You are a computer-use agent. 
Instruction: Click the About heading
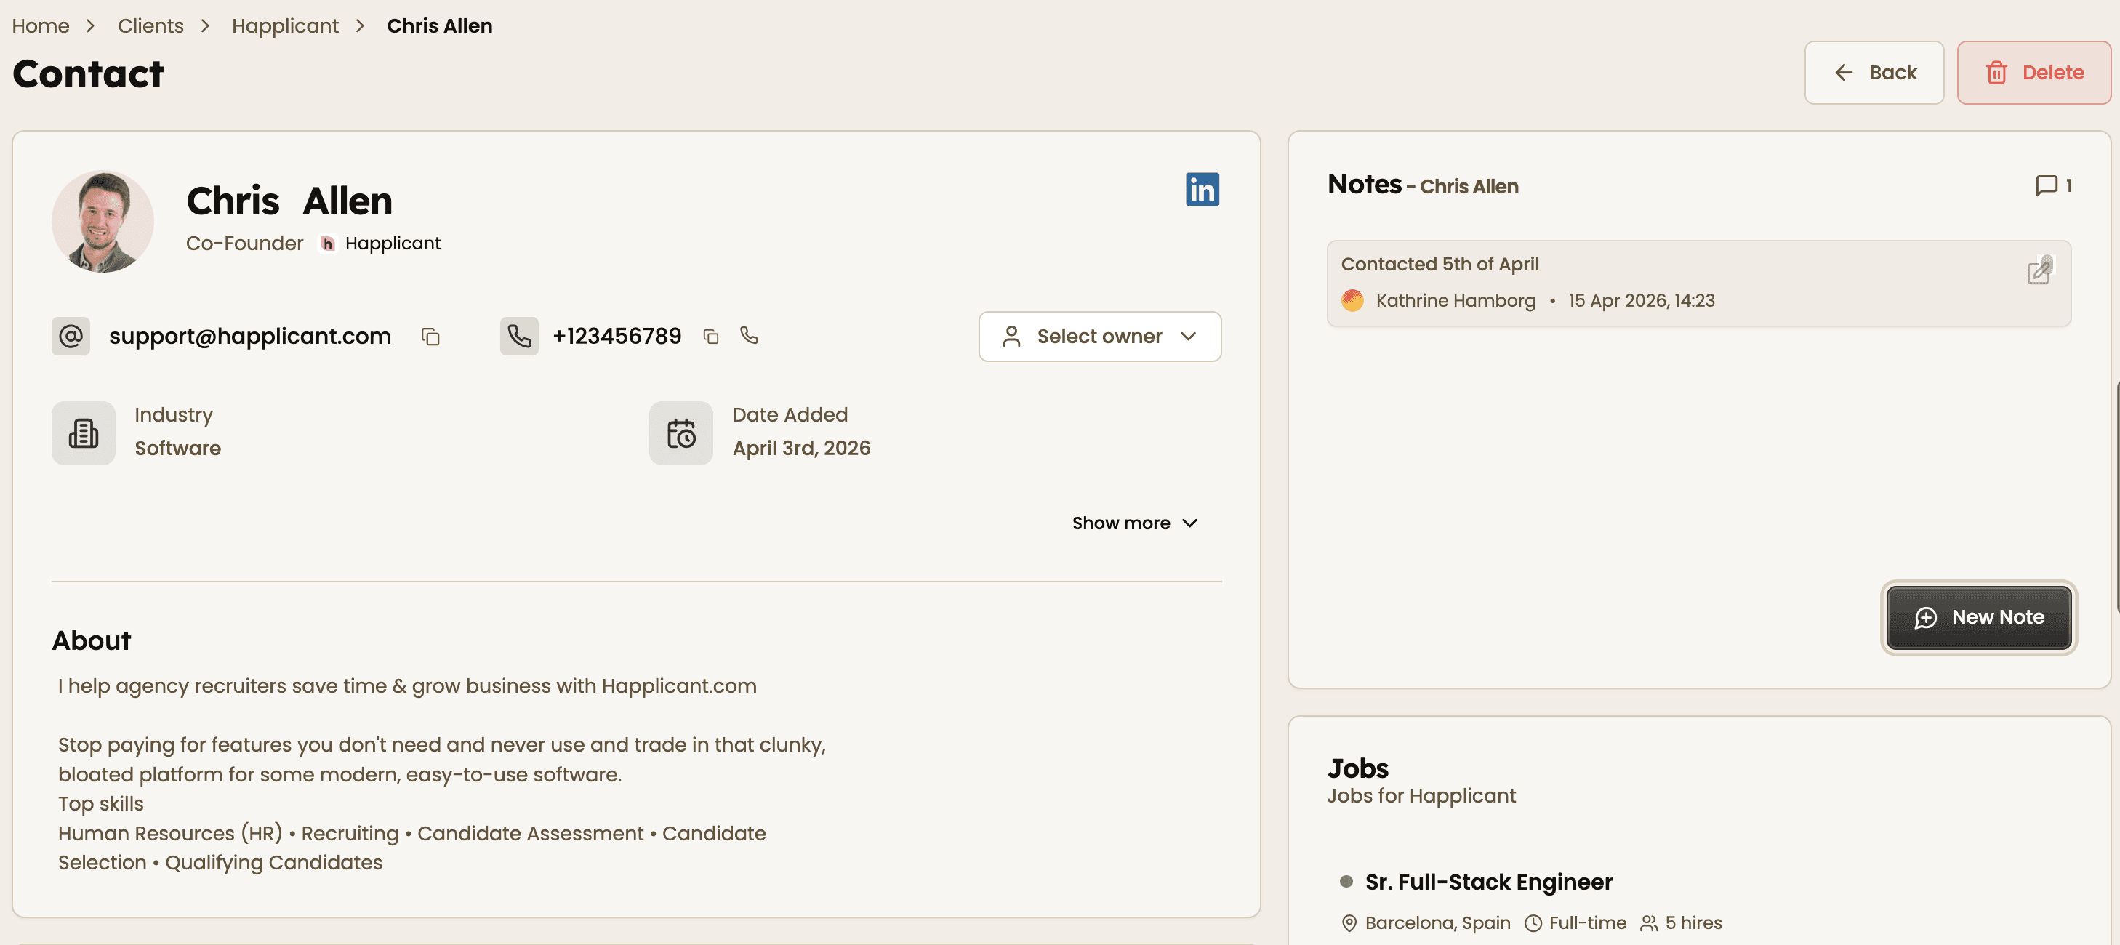92,640
